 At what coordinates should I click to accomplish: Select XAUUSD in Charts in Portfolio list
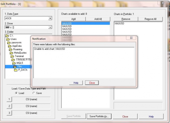[x=119, y=23]
